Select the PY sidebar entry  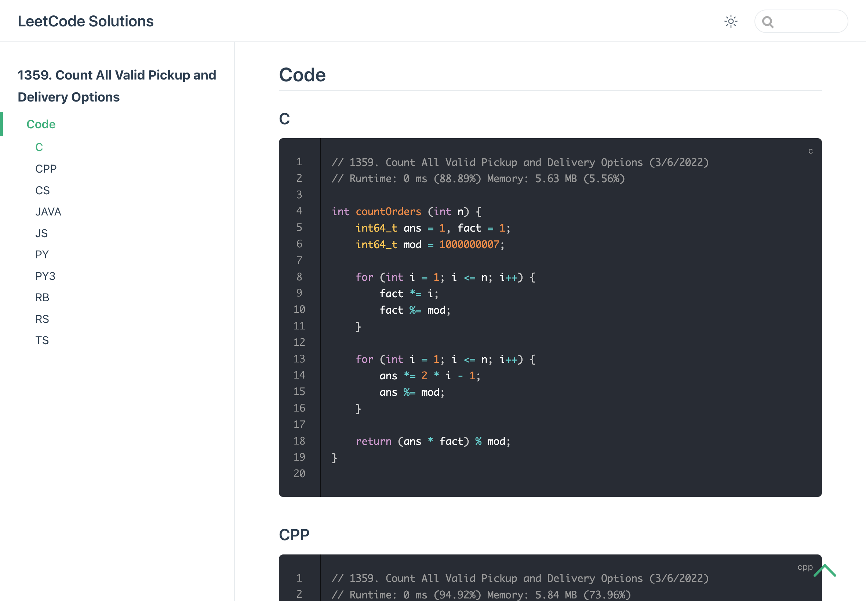pos(42,255)
